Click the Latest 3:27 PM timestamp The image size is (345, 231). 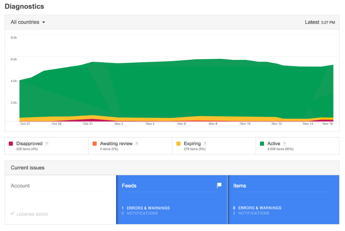pyautogui.click(x=320, y=22)
